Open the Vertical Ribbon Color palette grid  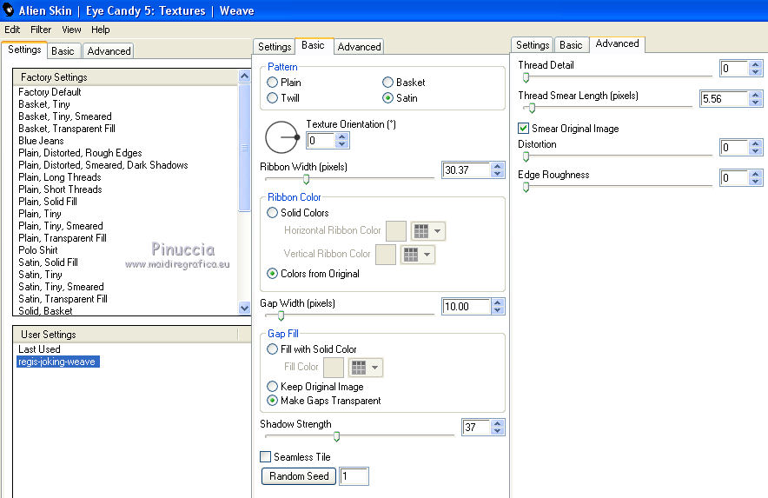(x=411, y=255)
